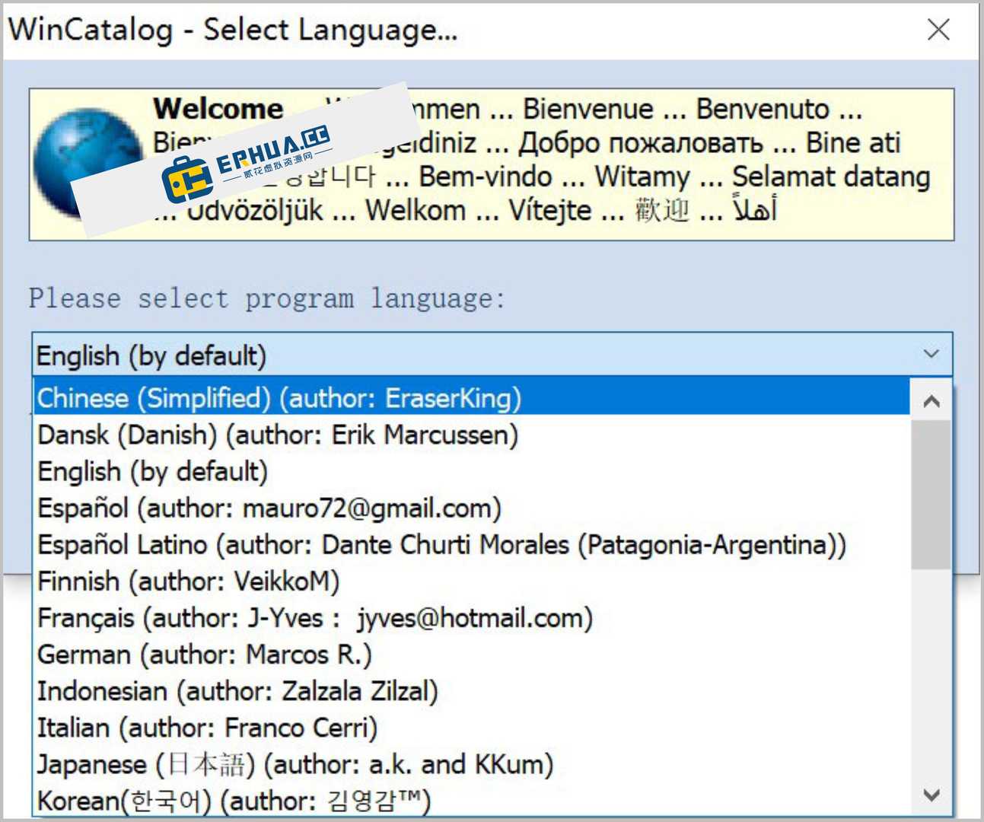Click the scrollbar up arrow

click(931, 400)
